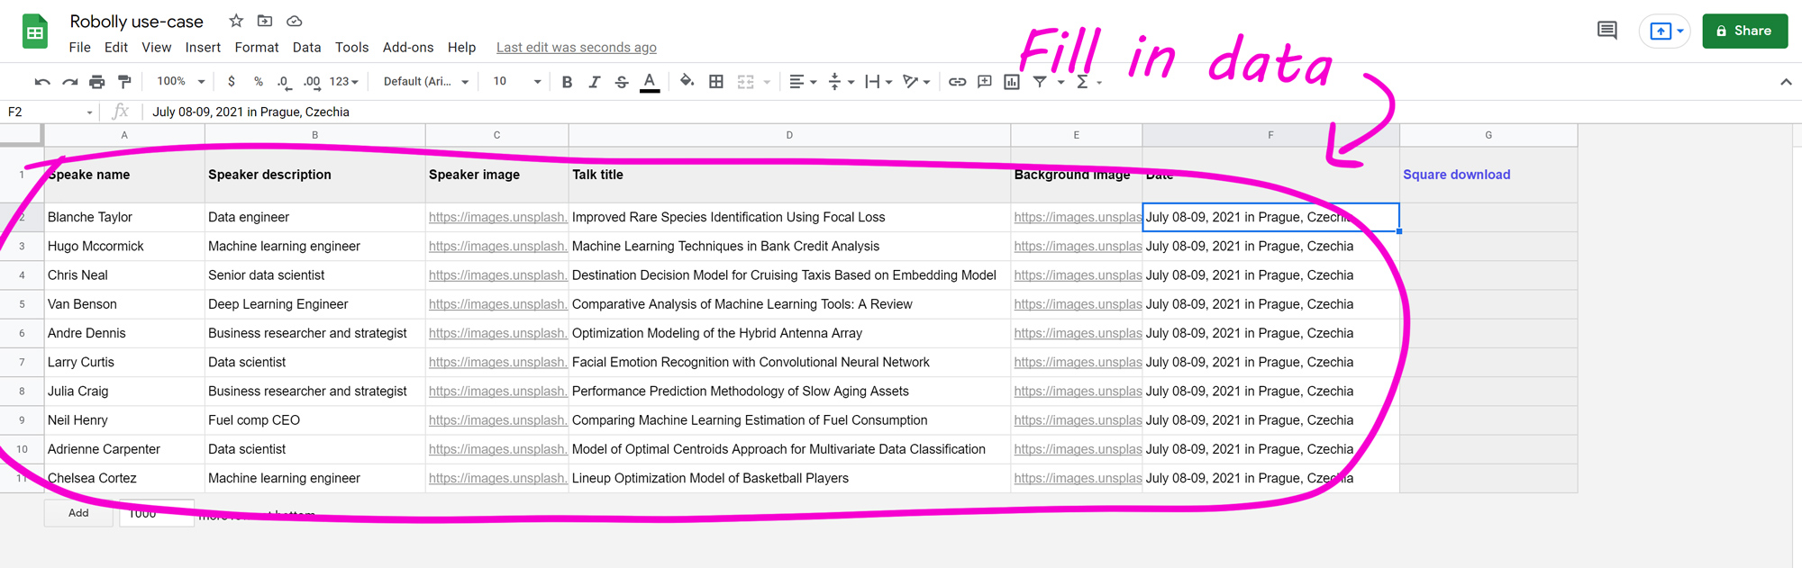Open the Format menu
Screen dimensions: 1802x568
pos(256,48)
